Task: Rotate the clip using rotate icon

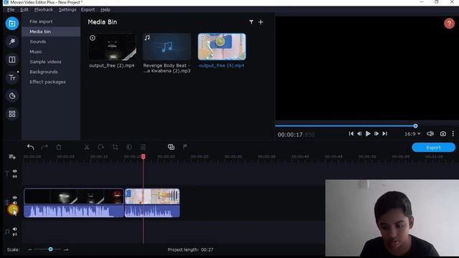Action: coord(100,147)
